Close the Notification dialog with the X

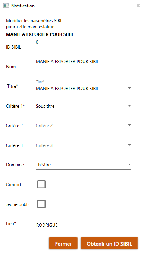(138, 6)
